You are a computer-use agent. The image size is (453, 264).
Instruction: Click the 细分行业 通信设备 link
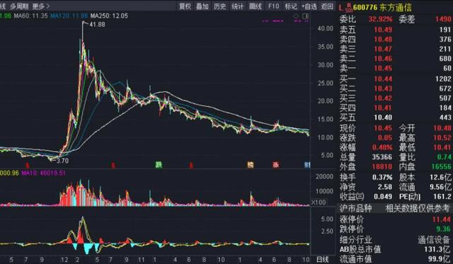[x=434, y=239]
